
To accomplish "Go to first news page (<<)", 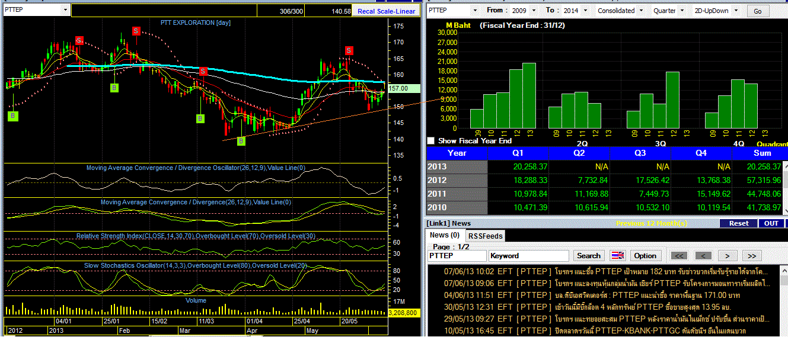I will click(x=679, y=256).
